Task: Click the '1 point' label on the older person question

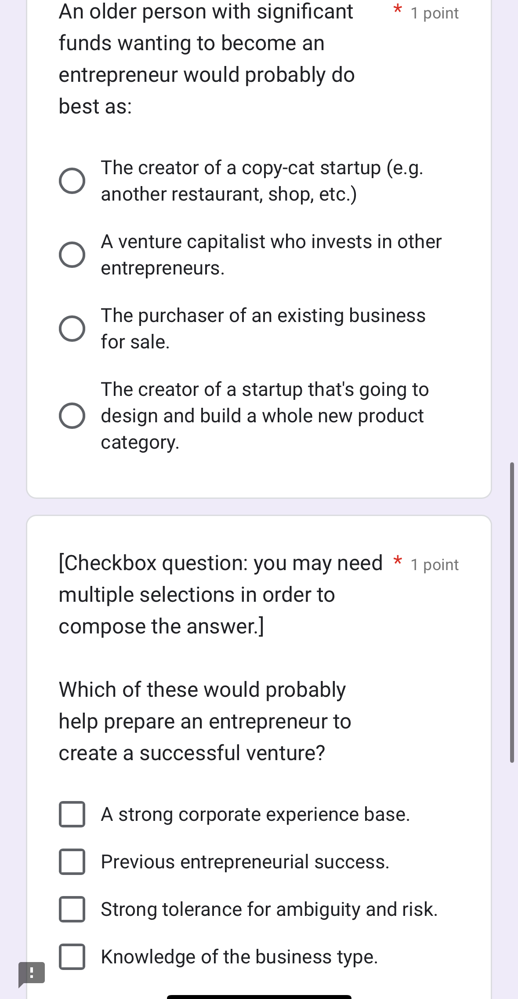Action: coord(435,14)
